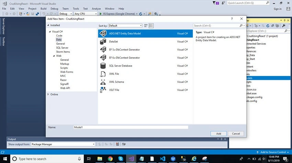Open the notifications flag icon
This screenshot has width=292, height=163.
(216, 3)
